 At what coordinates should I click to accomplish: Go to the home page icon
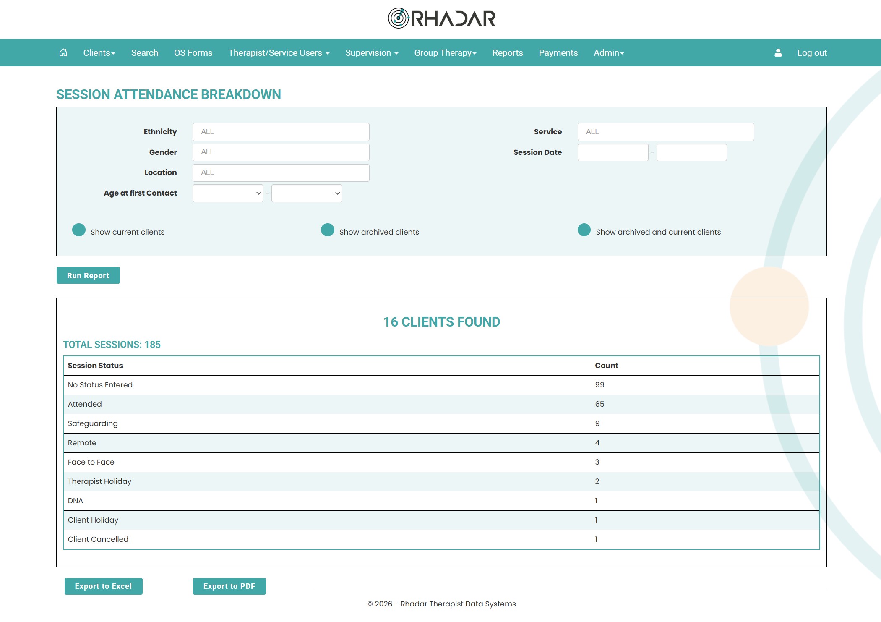point(63,52)
